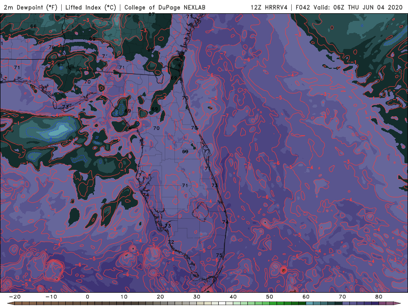Click the 'College of DuPage NEXLAB' label
The width and height of the screenshot is (408, 306).
(x=165, y=7)
